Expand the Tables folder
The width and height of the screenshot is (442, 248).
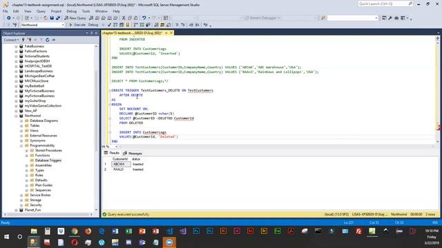[x=21, y=125]
